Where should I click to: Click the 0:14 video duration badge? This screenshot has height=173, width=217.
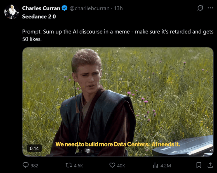click(x=34, y=148)
